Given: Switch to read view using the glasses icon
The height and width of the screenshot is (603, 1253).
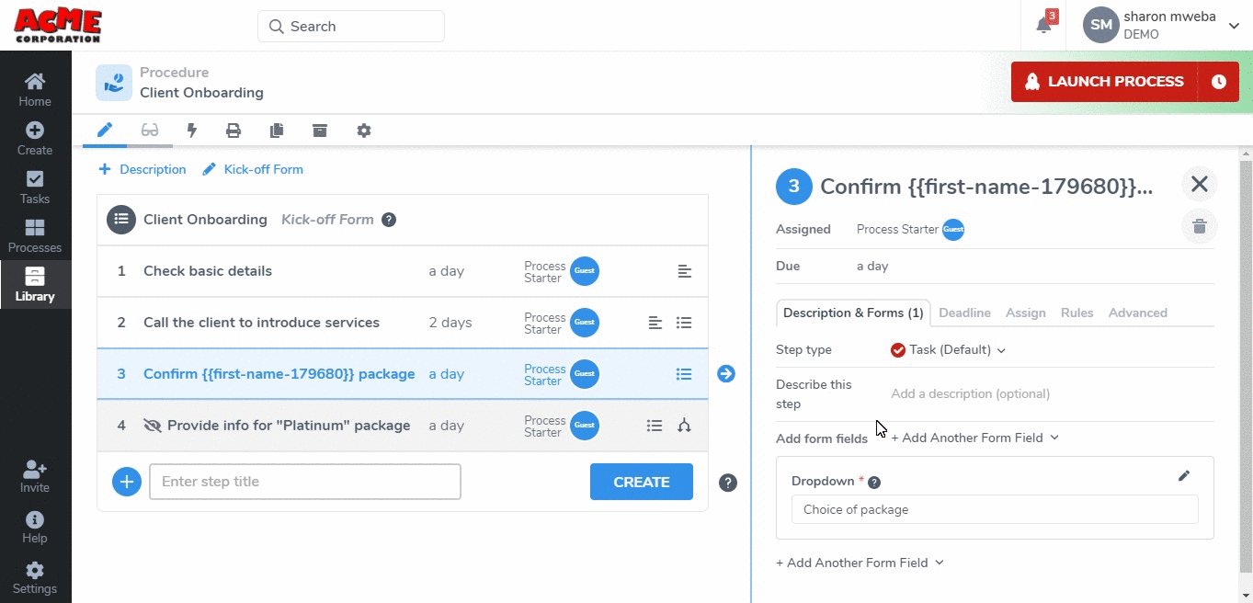Looking at the screenshot, I should tap(150, 130).
